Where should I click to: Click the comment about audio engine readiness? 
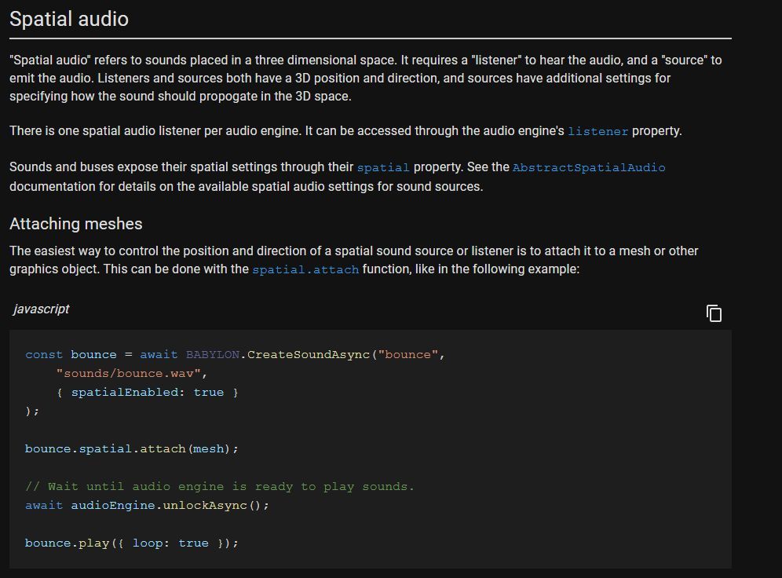pyautogui.click(x=219, y=486)
